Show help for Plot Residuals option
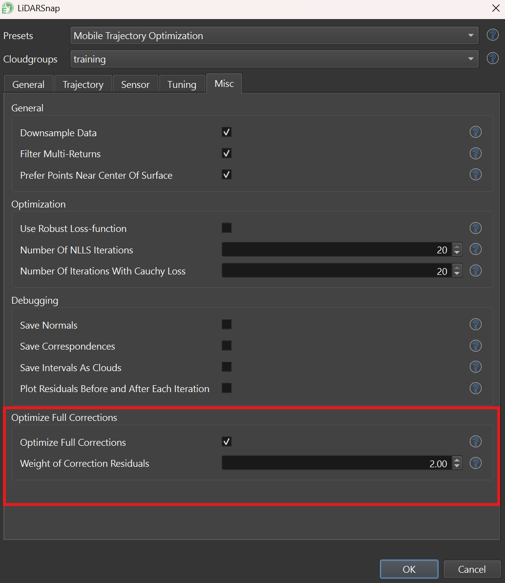505x583 pixels. pyautogui.click(x=475, y=388)
